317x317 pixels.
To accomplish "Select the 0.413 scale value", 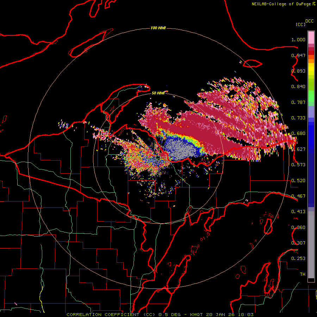I will (x=298, y=212).
